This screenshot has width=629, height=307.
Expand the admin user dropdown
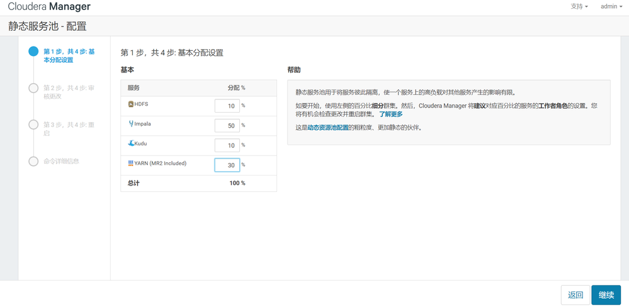pos(611,7)
